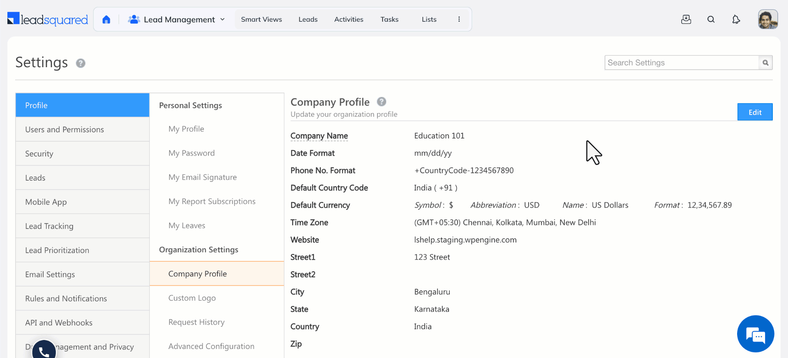Click the phone dialer icon
The height and width of the screenshot is (358, 788).
[x=44, y=351]
